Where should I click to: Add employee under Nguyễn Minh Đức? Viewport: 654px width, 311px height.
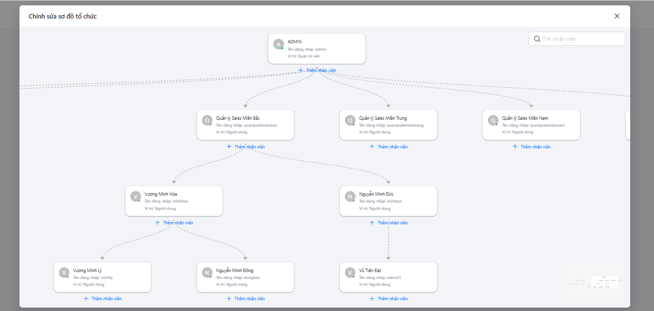point(389,223)
